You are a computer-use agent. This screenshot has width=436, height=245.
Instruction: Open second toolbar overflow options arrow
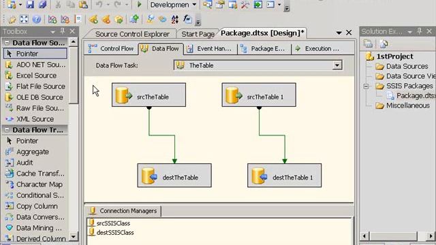click(198, 21)
